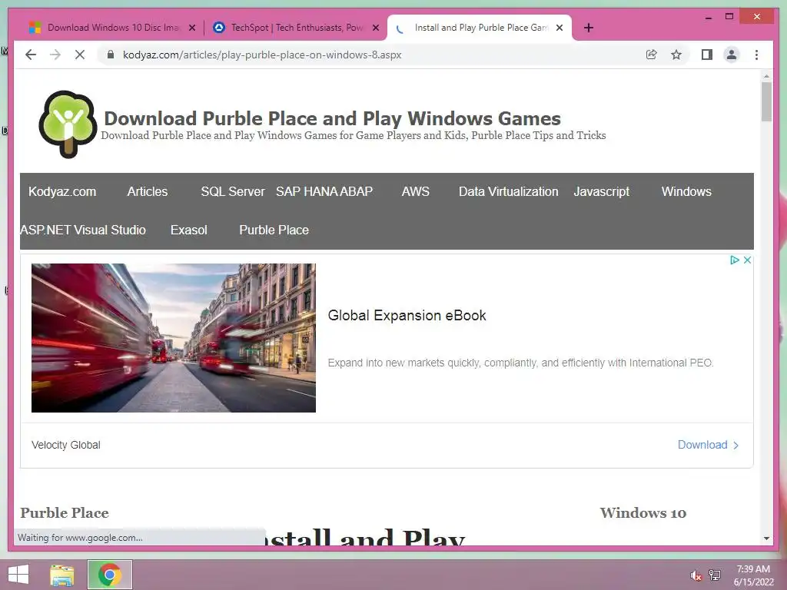Image resolution: width=787 pixels, height=590 pixels.
Task: Click ad description text about International PEO
Action: pyautogui.click(x=520, y=363)
